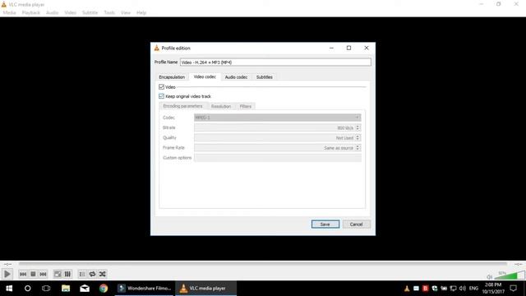Click the Profile Name text field
This screenshot has width=526, height=296.
(x=275, y=62)
